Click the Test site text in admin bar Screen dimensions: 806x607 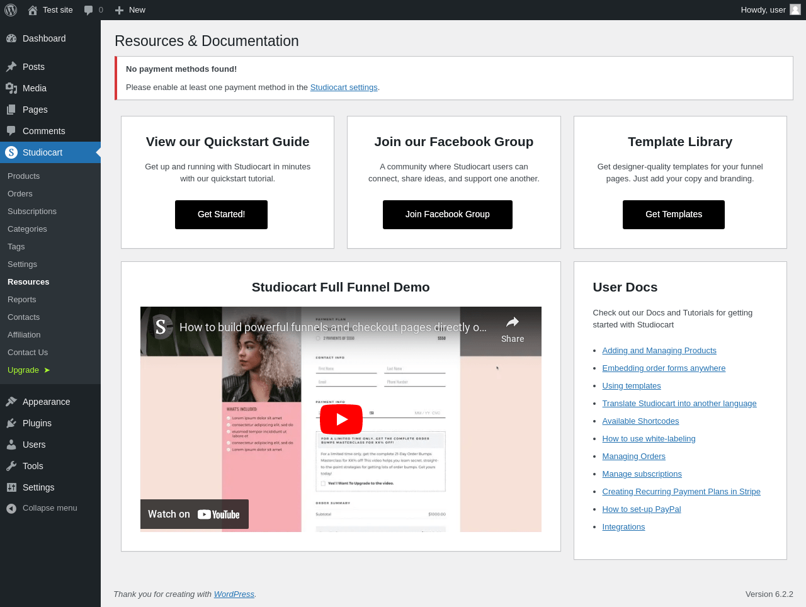pyautogui.click(x=58, y=10)
